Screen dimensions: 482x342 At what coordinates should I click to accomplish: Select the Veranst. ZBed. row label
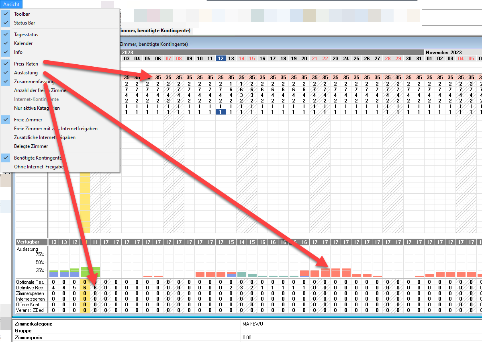tap(30, 310)
